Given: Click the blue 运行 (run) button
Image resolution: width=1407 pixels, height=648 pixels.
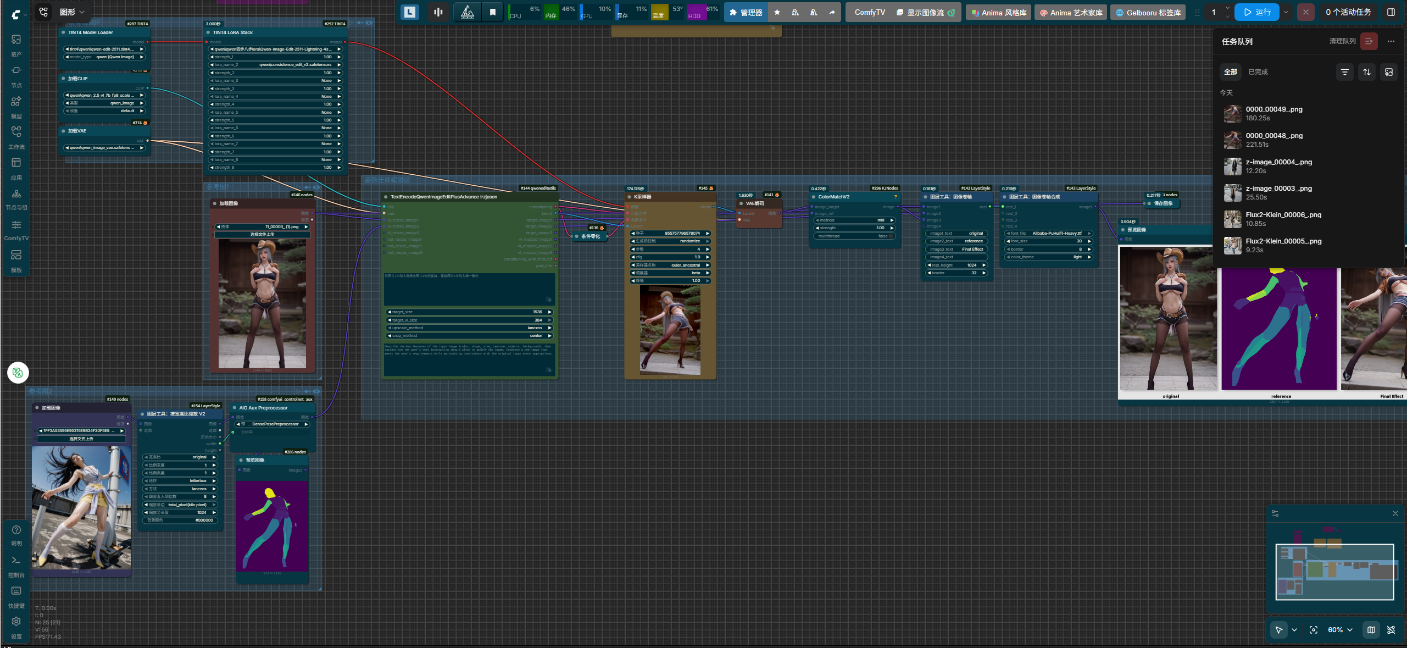Looking at the screenshot, I should click(1257, 12).
